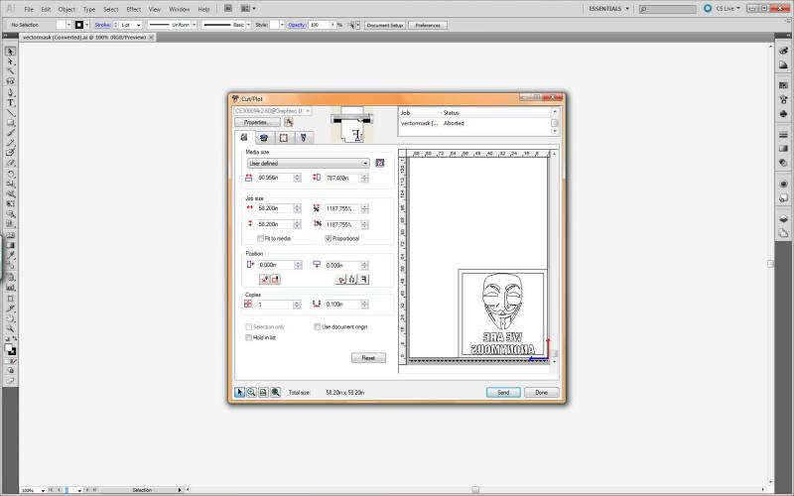The height and width of the screenshot is (496, 794).
Task: Check the Hold in list option
Action: point(249,337)
